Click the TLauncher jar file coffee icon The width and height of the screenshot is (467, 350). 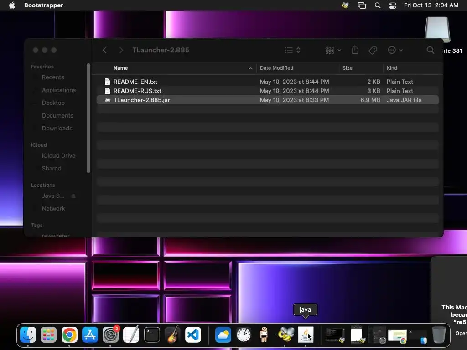coord(108,100)
